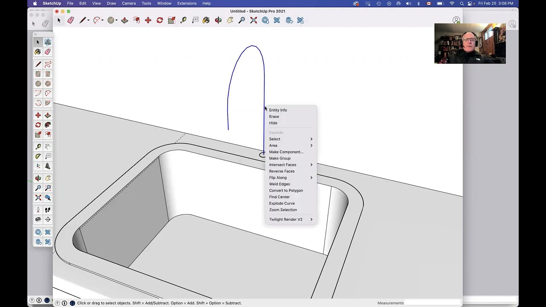Select Make Component icon in the left palette
This screenshot has width=546, height=307.
48,42
